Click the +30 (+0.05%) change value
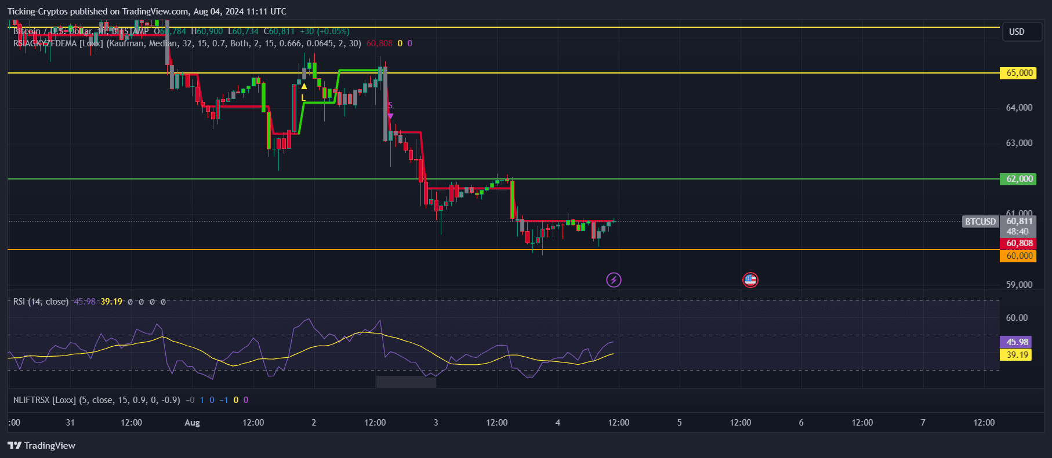 [x=325, y=31]
